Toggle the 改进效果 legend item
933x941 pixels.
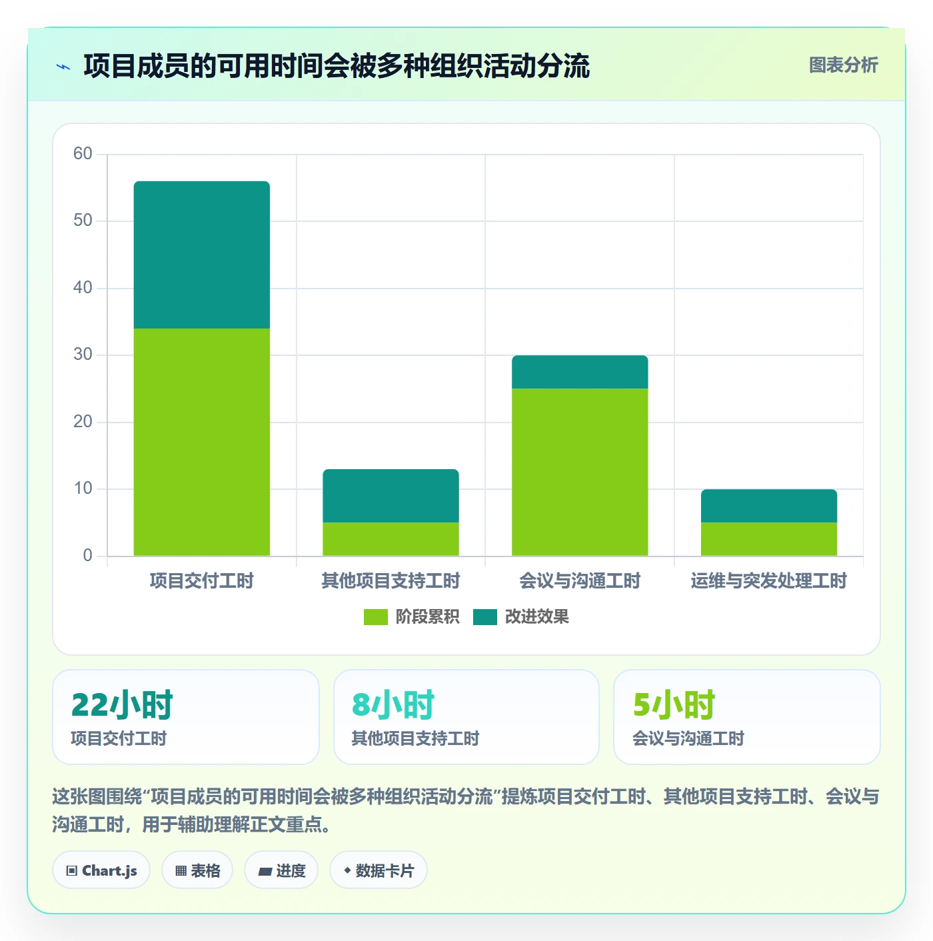click(x=521, y=617)
